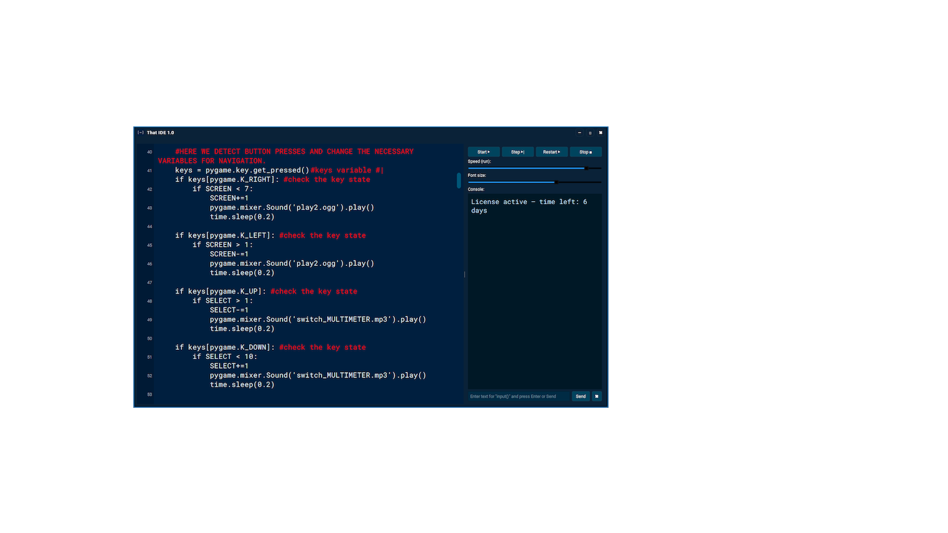Click the That IDE window menu icon
The width and height of the screenshot is (948, 533).
coord(141,133)
